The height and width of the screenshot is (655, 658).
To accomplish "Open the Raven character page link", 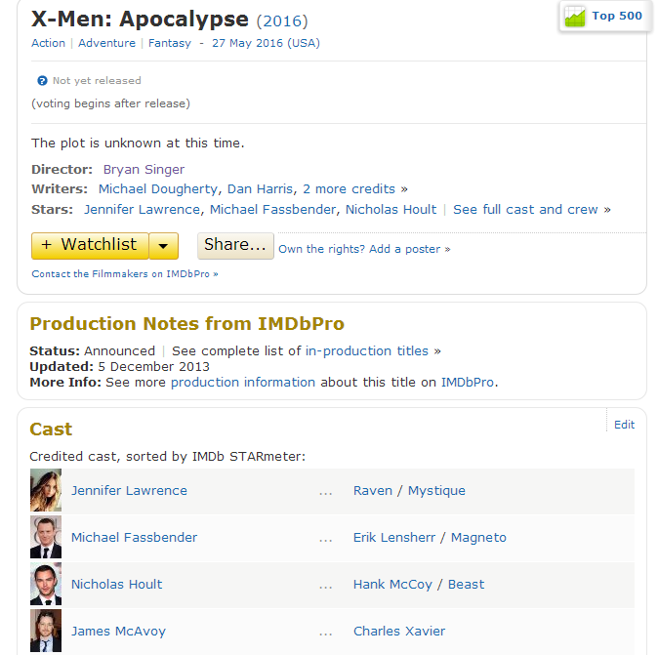I will (x=372, y=491).
